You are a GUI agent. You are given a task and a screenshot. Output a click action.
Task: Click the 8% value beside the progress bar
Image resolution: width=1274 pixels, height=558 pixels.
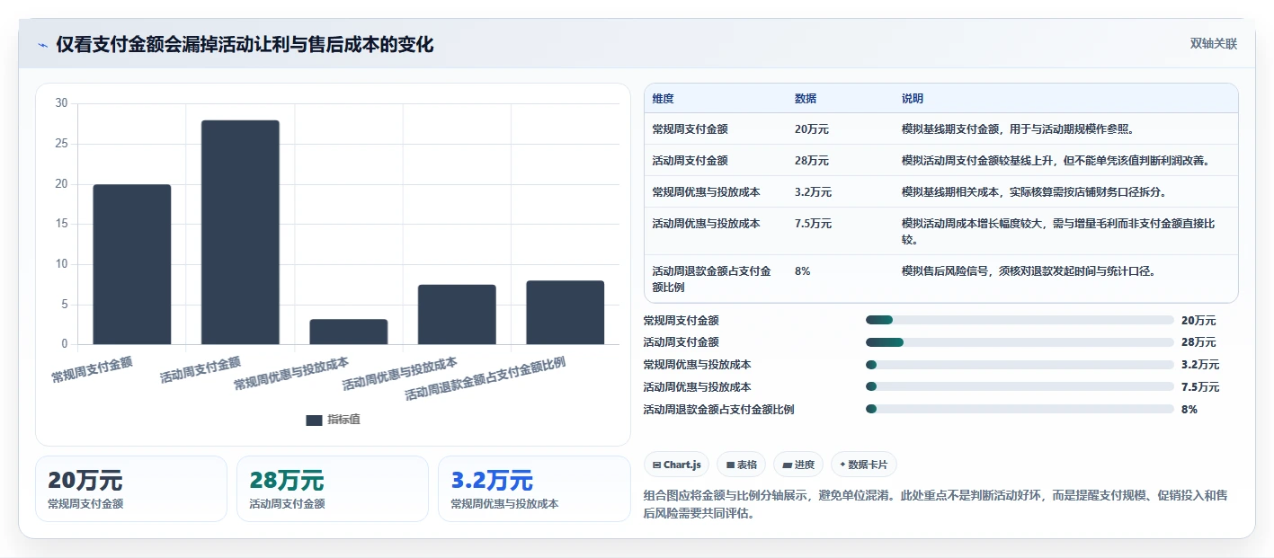point(1189,410)
